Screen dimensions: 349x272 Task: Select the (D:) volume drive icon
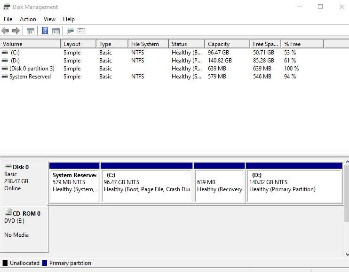tap(5, 61)
